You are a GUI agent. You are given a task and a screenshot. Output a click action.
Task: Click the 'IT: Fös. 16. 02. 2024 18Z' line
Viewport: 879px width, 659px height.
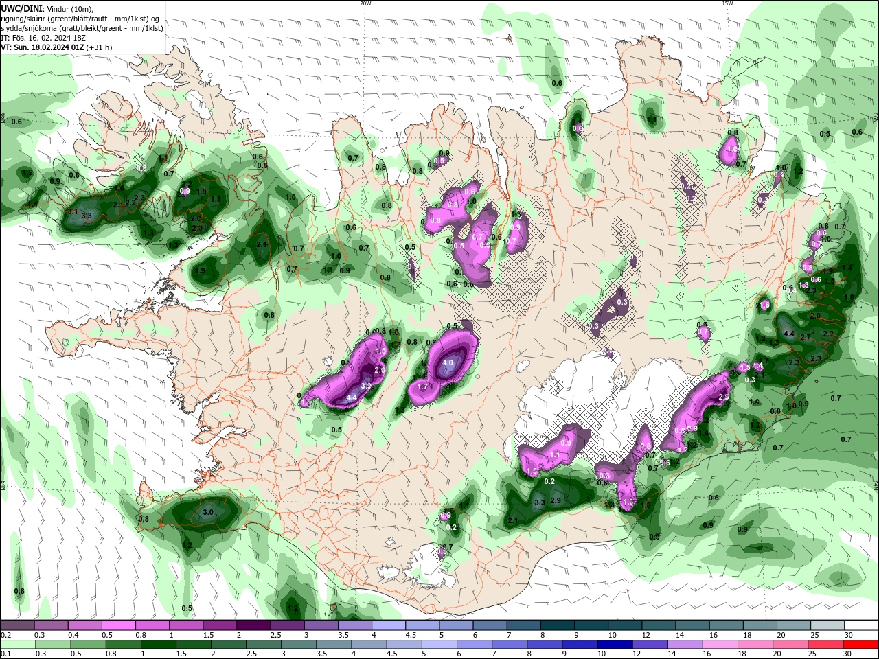click(x=43, y=38)
